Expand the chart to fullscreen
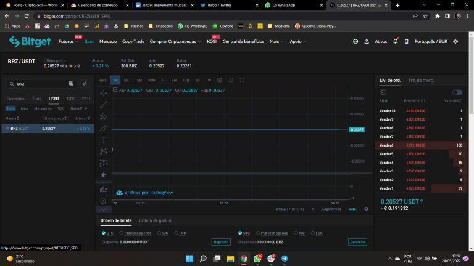 point(242,80)
